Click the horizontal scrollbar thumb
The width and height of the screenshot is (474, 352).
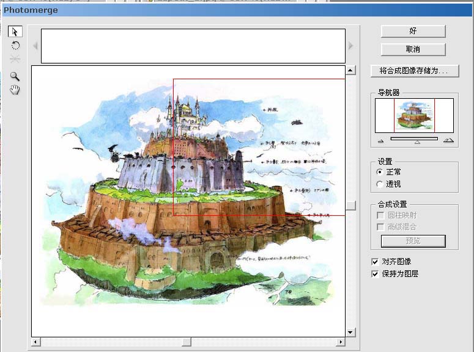(187, 342)
